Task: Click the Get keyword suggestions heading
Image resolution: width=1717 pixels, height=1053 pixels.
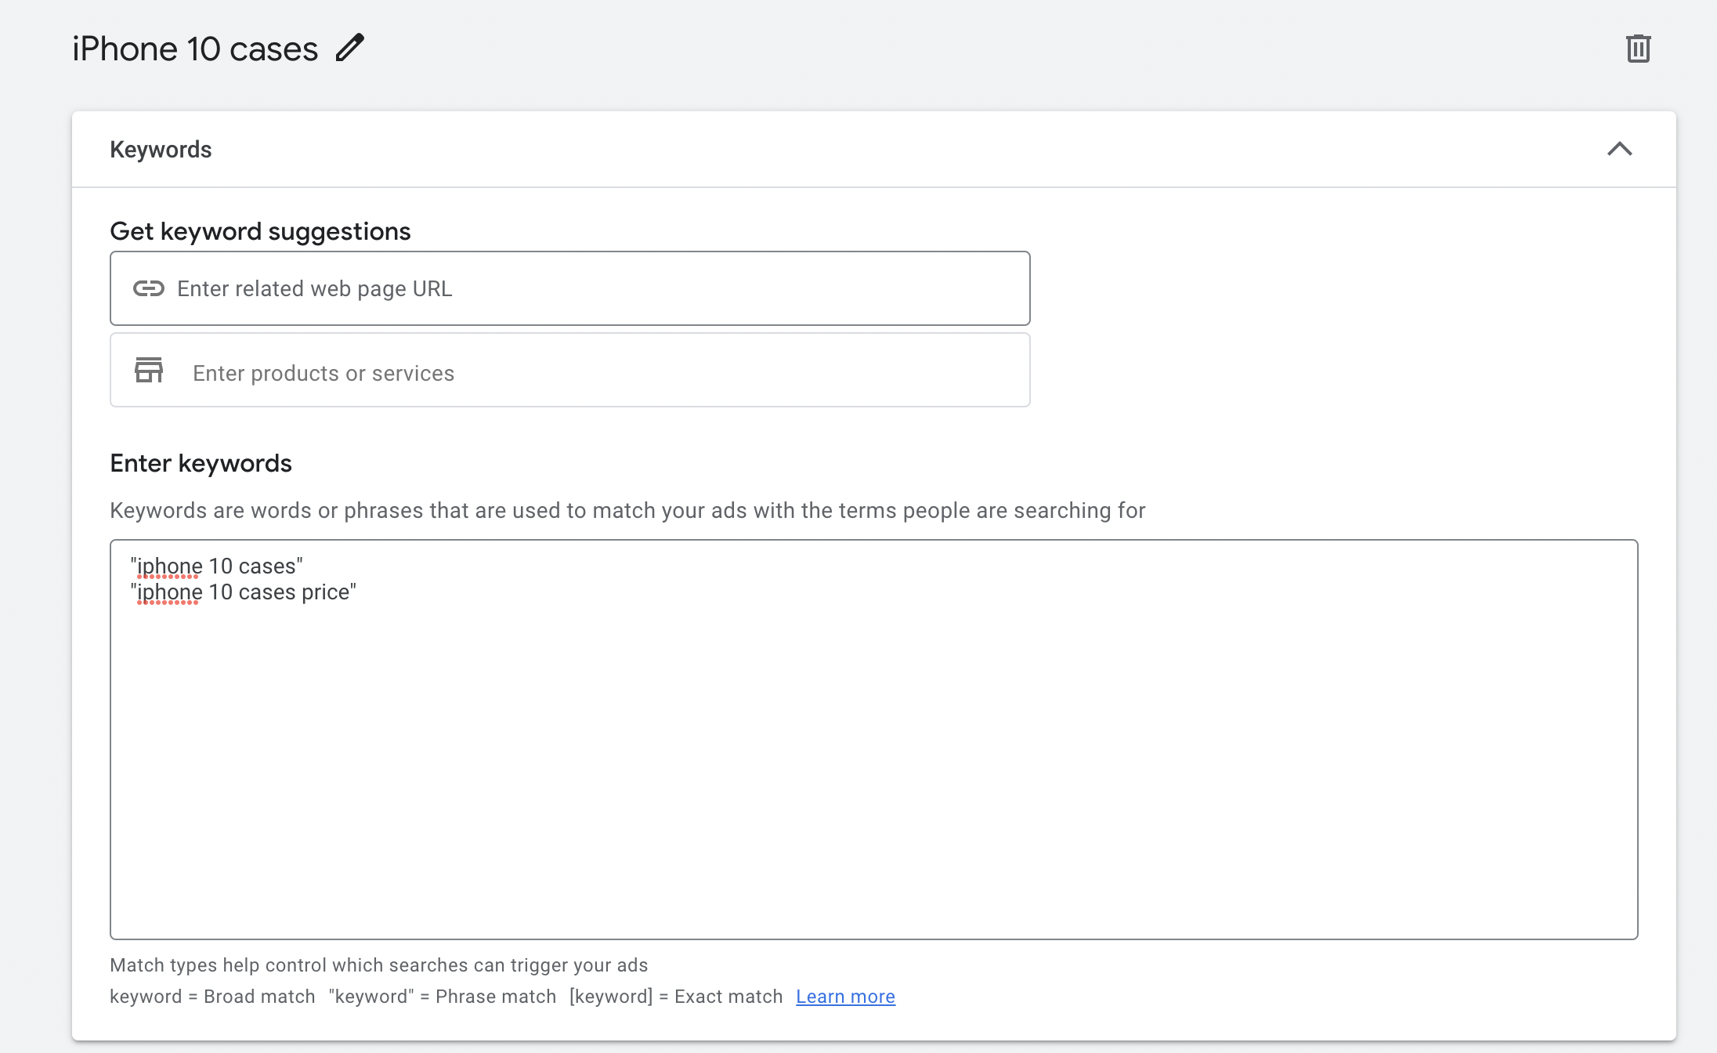Action: (x=260, y=231)
